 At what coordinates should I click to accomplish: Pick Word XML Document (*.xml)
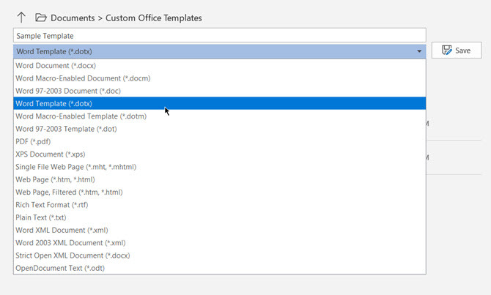220,231
